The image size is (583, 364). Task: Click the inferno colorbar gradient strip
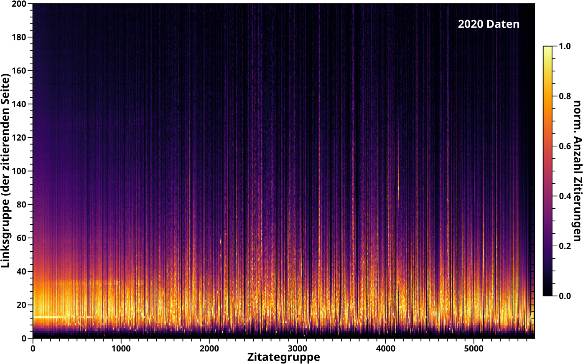[547, 171]
